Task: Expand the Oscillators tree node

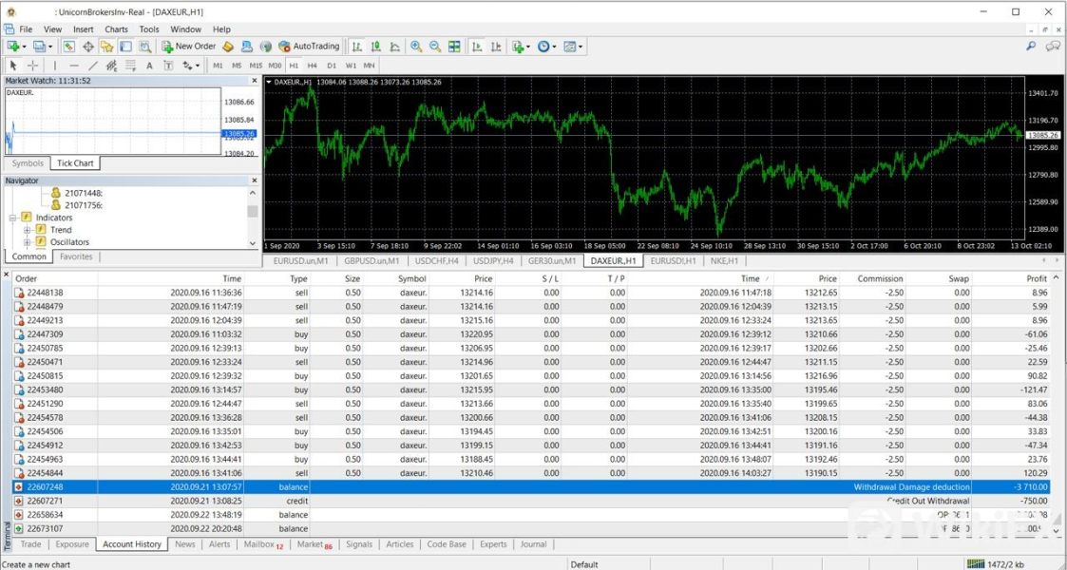Action: pos(28,242)
